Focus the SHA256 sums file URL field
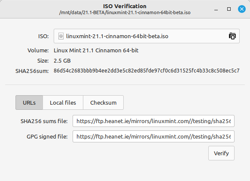The width and height of the screenshot is (250, 181). coord(153,121)
